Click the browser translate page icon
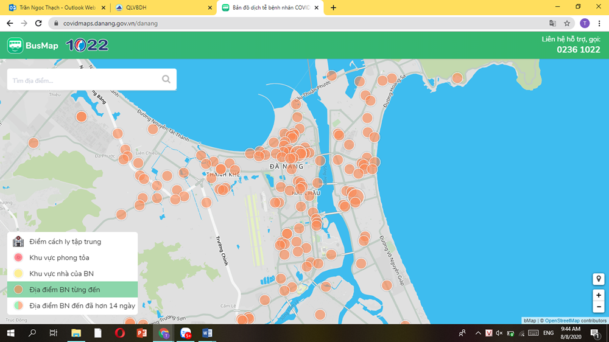The height and width of the screenshot is (342, 609). pos(552,23)
